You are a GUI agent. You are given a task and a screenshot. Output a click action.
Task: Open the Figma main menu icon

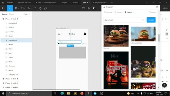(x=3, y=8)
